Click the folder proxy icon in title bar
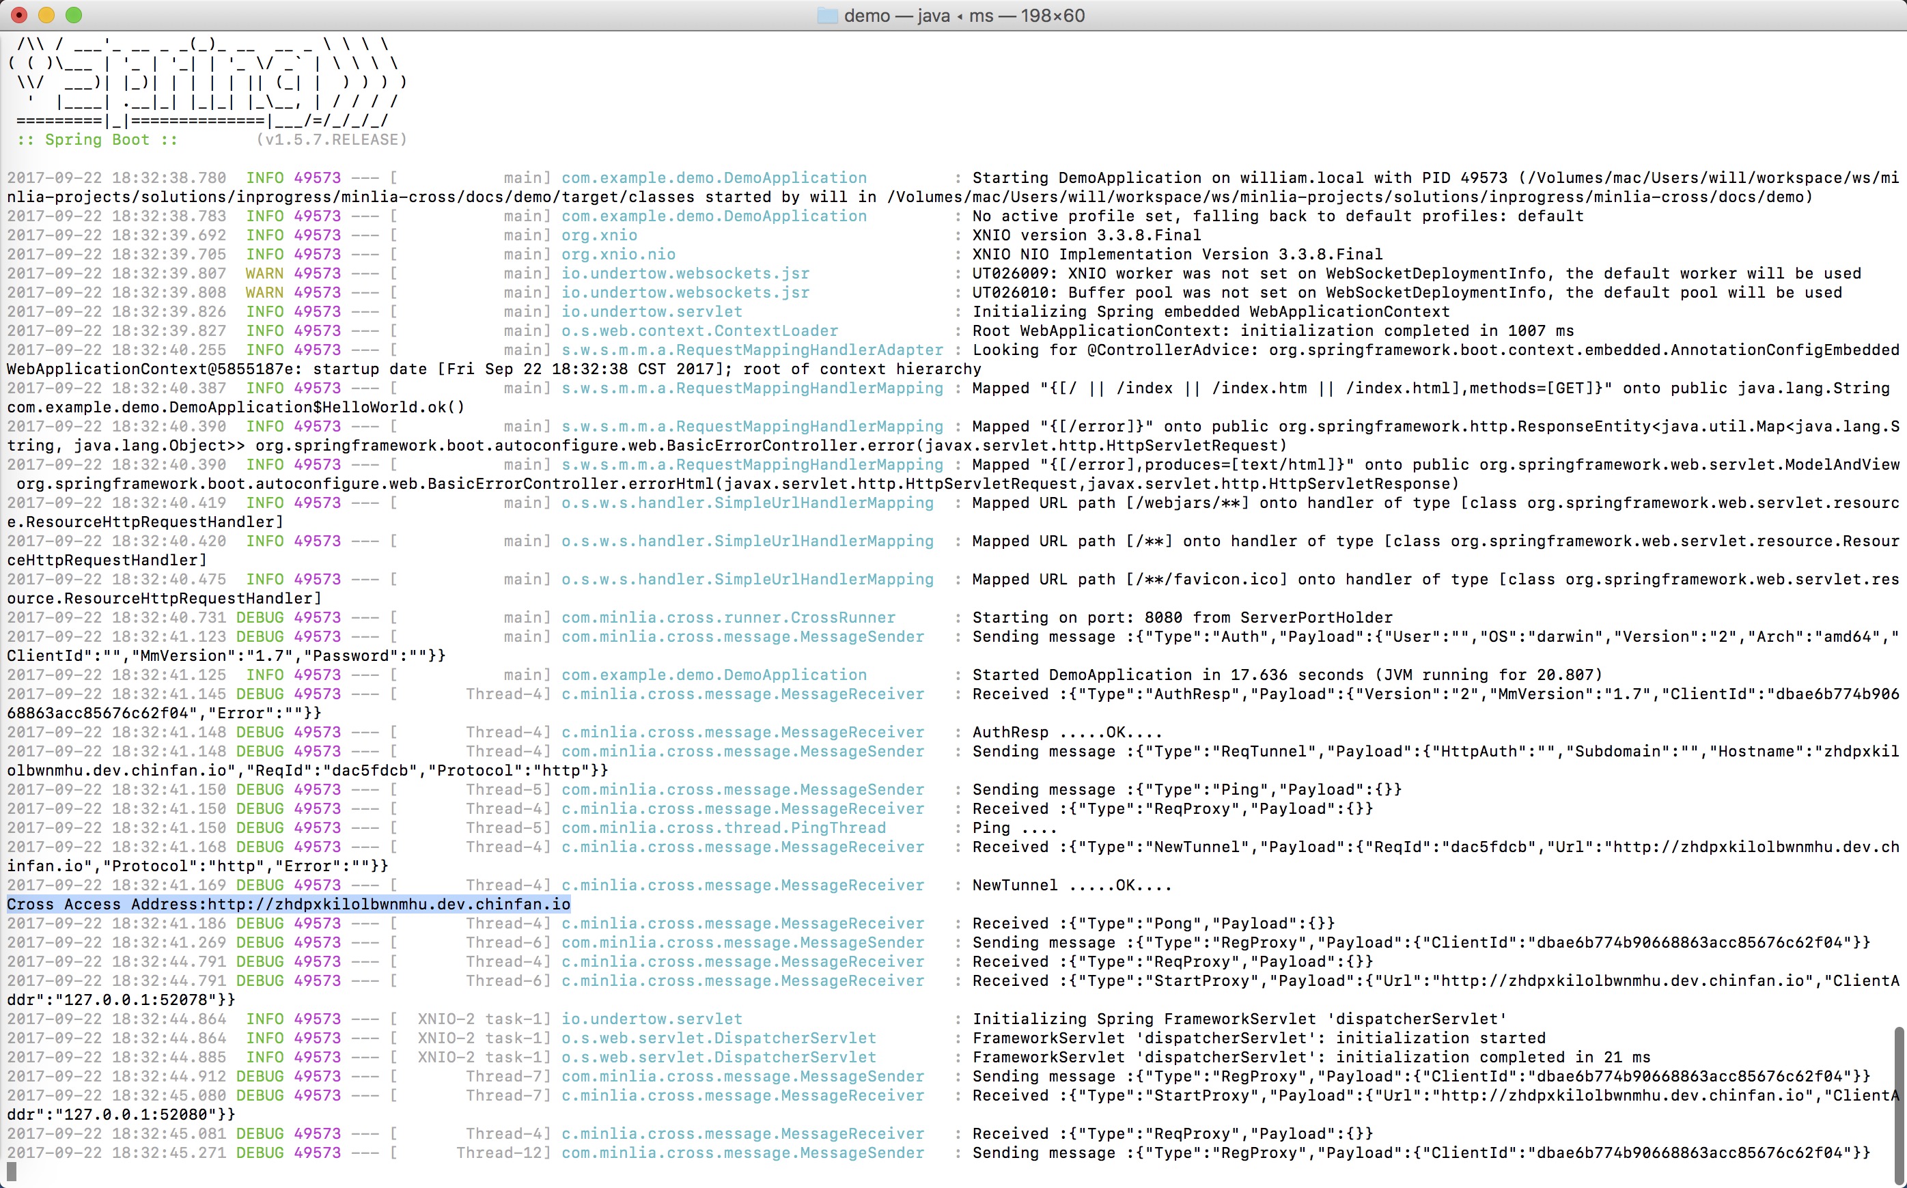 828,16
